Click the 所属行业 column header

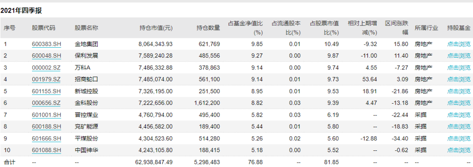tap(426, 28)
